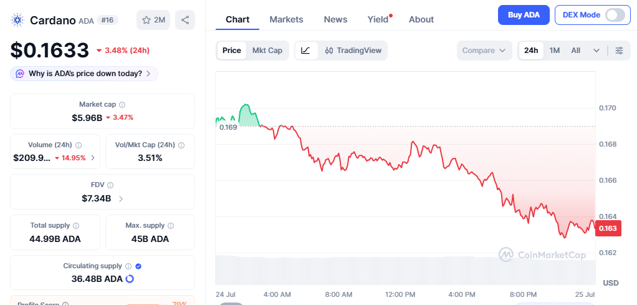This screenshot has height=305, width=637.
Task: Open the share icon button
Action: (185, 20)
